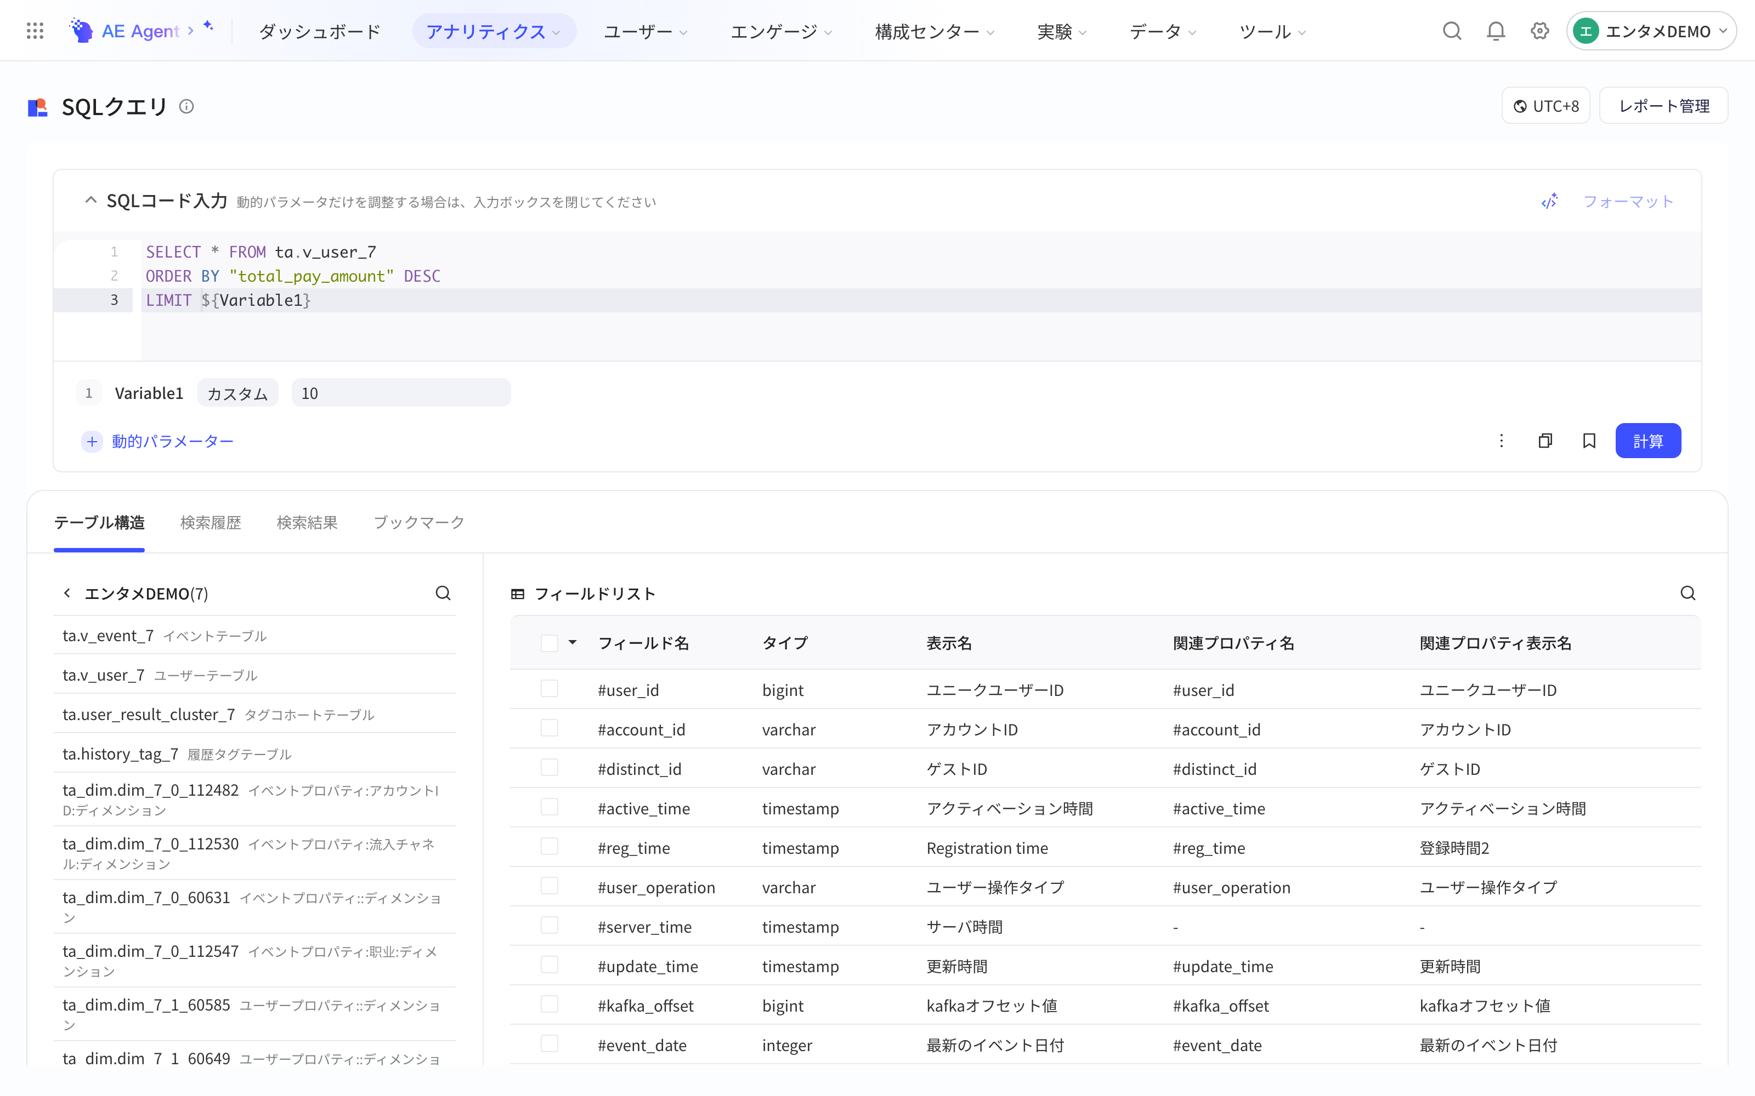Click the Variable1 value field containing 10
The height and width of the screenshot is (1096, 1755).
tap(401, 393)
